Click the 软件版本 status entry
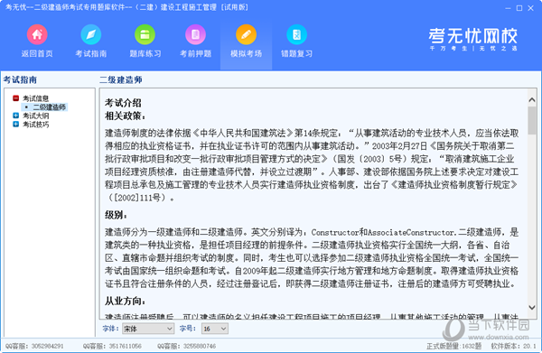The height and width of the screenshot is (353, 542). point(513,346)
